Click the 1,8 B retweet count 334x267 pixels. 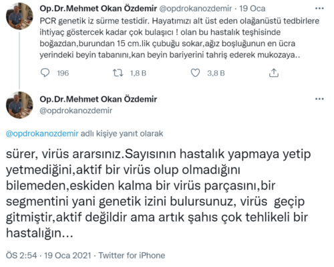tap(138, 73)
